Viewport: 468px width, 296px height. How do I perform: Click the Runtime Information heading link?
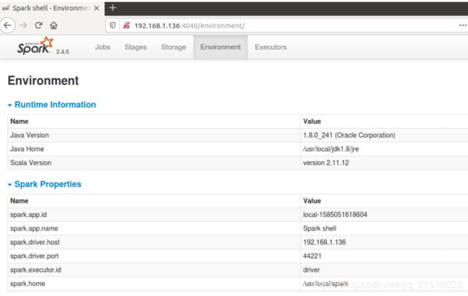tap(55, 104)
